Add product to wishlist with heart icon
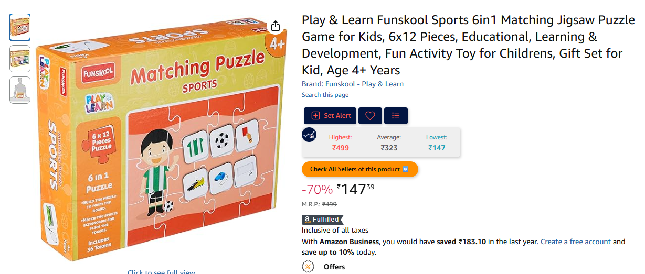 pos(370,116)
